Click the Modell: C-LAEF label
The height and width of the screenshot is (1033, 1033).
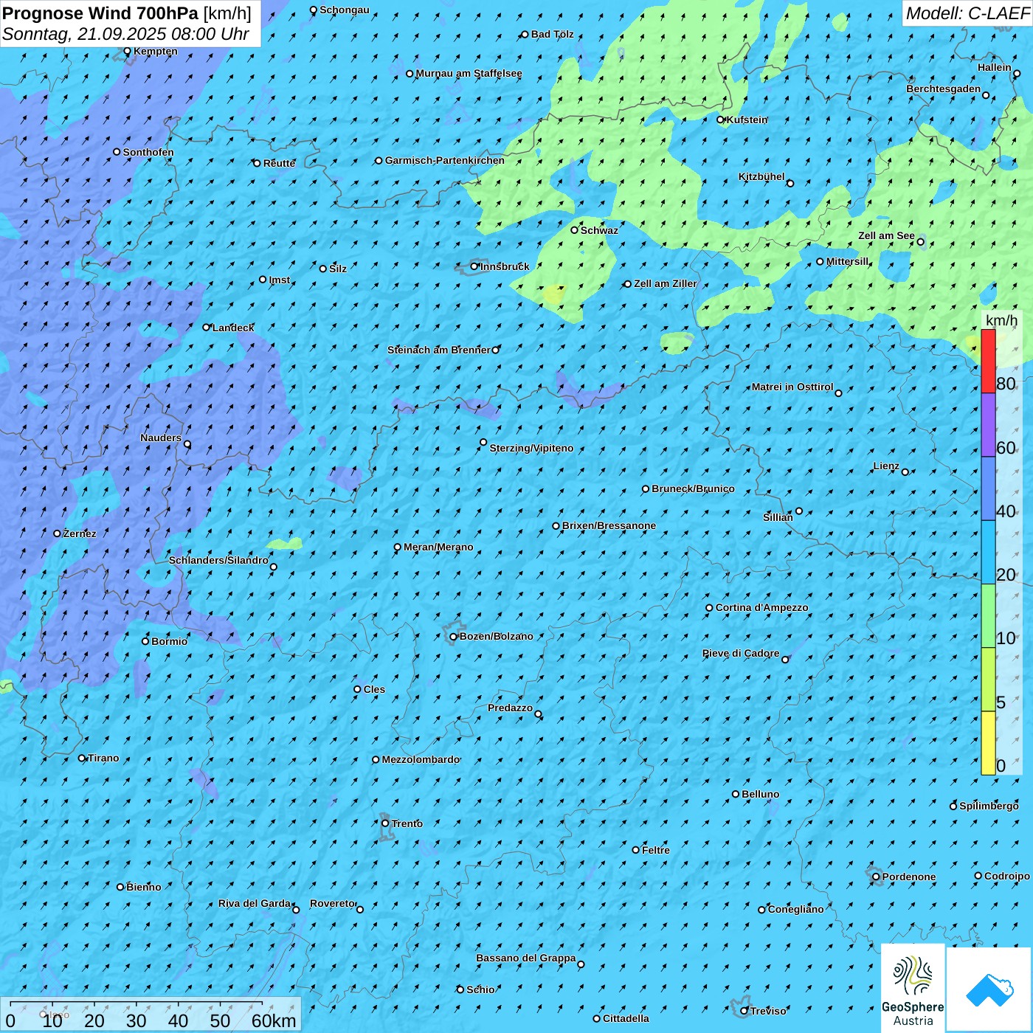pyautogui.click(x=967, y=13)
